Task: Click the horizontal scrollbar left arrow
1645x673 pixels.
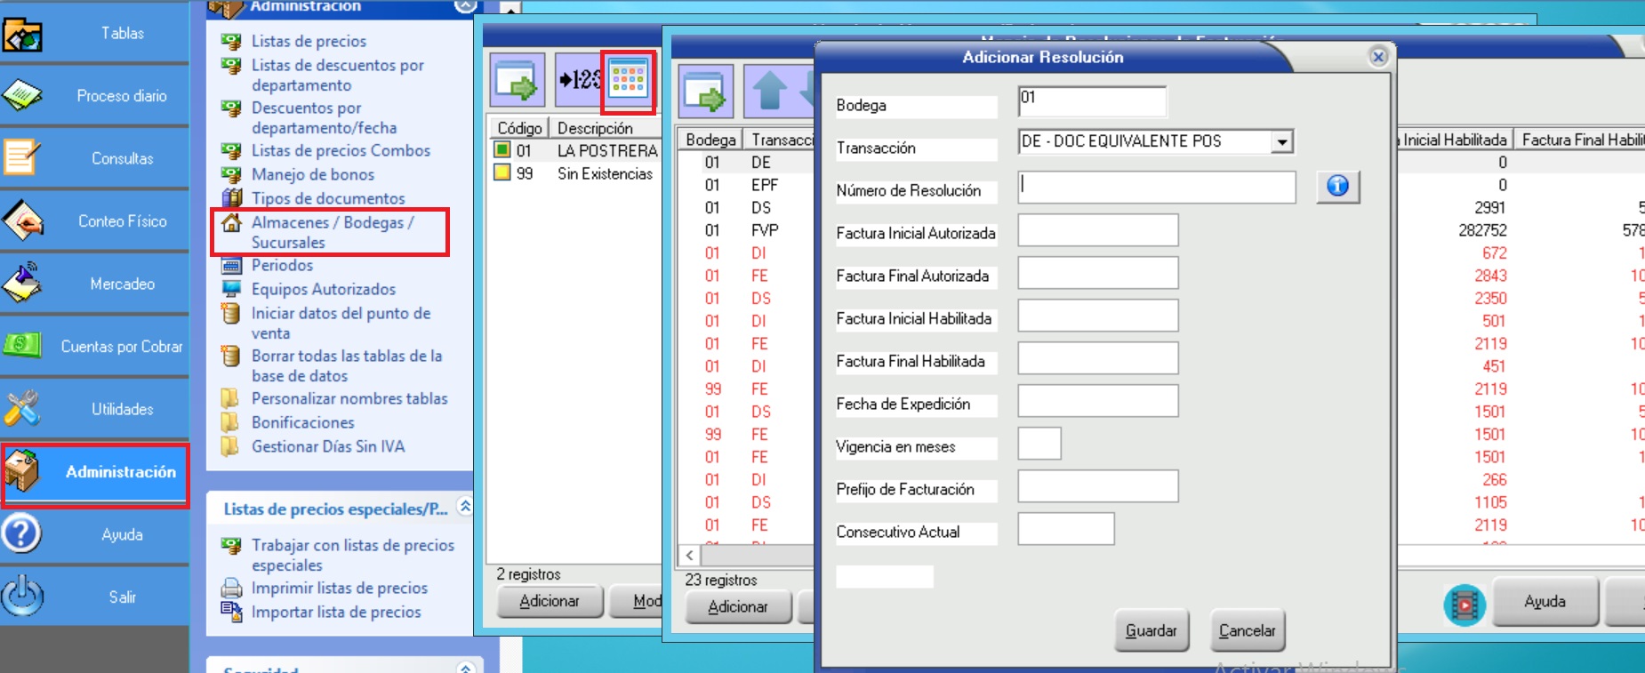Action: (689, 556)
